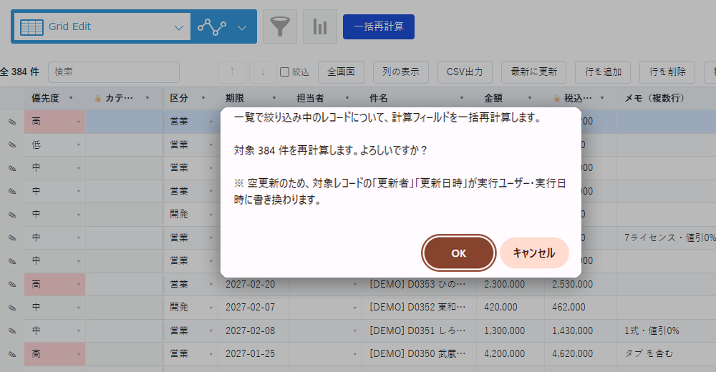Click the 全画面 button
716x372 pixels.
coord(341,72)
